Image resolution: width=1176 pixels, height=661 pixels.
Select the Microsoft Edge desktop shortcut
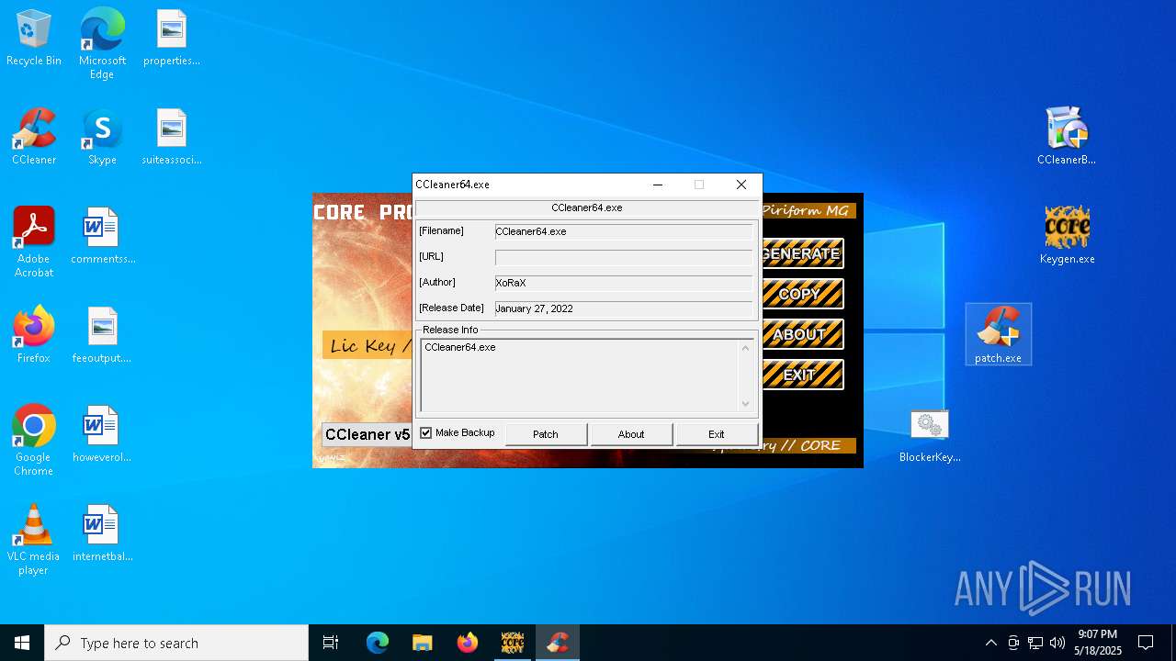[102, 44]
